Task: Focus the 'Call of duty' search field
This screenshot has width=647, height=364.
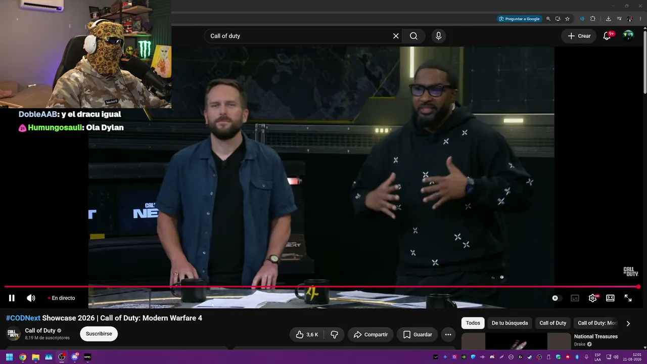Action: (298, 36)
